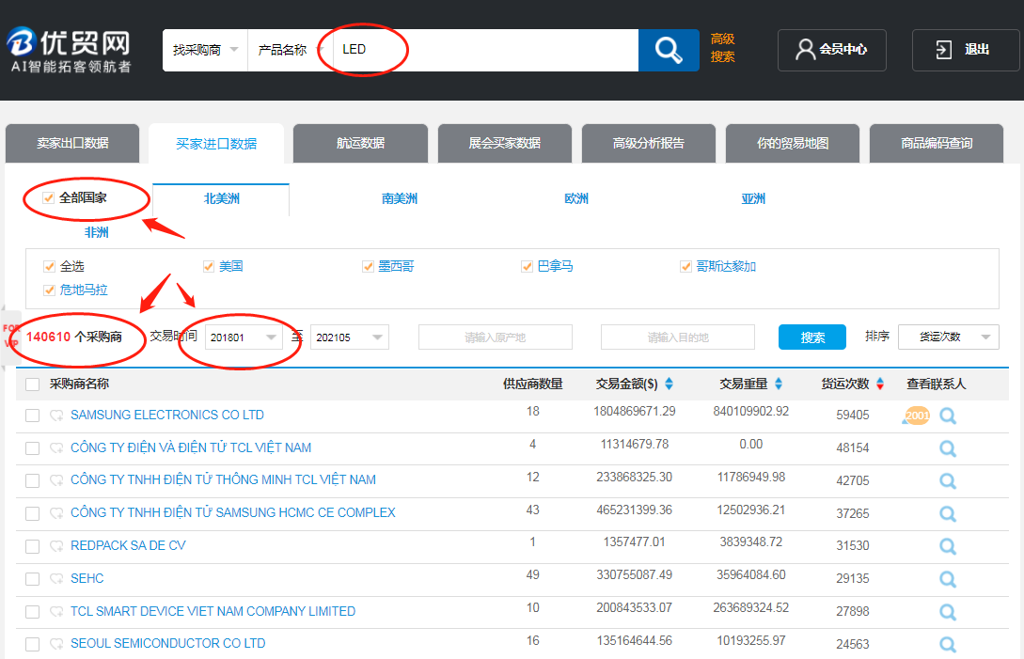
Task: Click the LED search text field
Action: [486, 50]
